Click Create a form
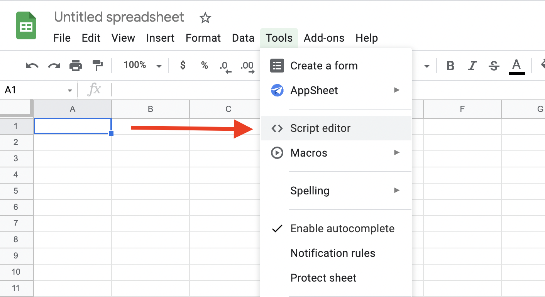The height and width of the screenshot is (297, 545). (324, 66)
